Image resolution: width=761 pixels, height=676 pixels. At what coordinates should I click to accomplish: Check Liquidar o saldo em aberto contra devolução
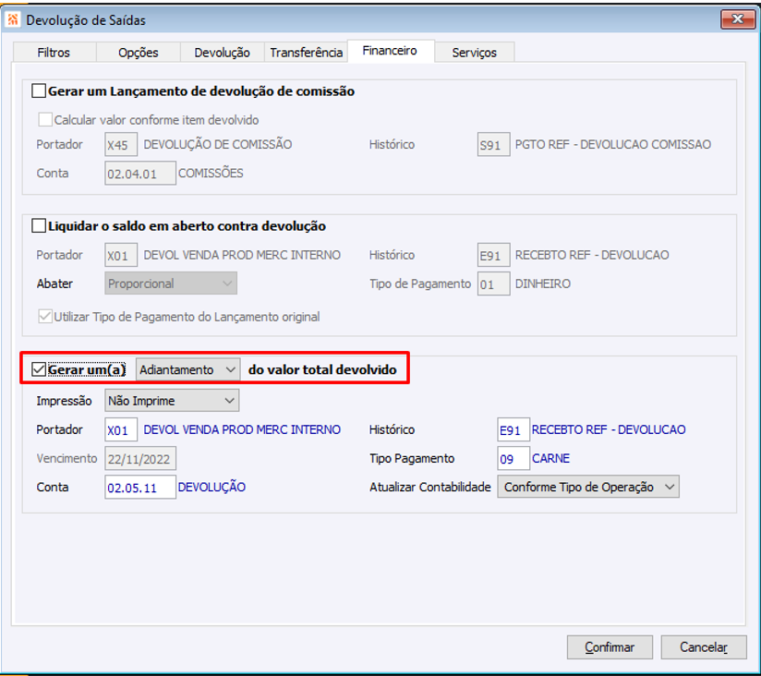pos(39,226)
